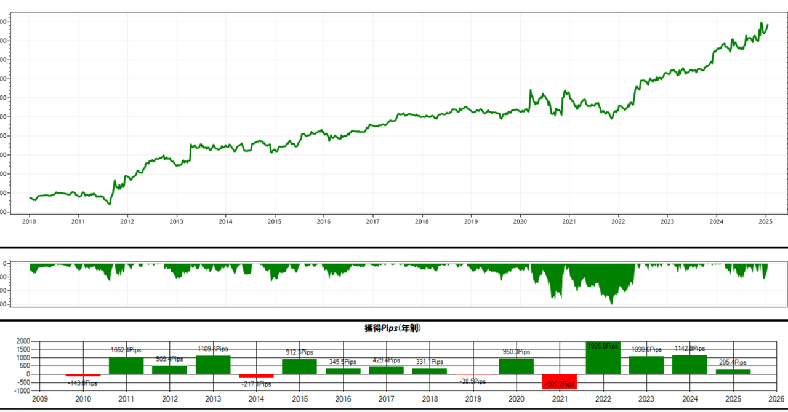
Task: Click the 345.5Pips value label
Action: point(343,362)
